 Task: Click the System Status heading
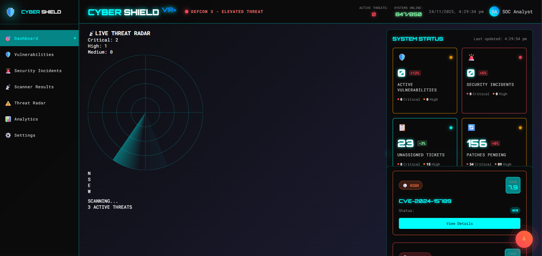(x=418, y=39)
